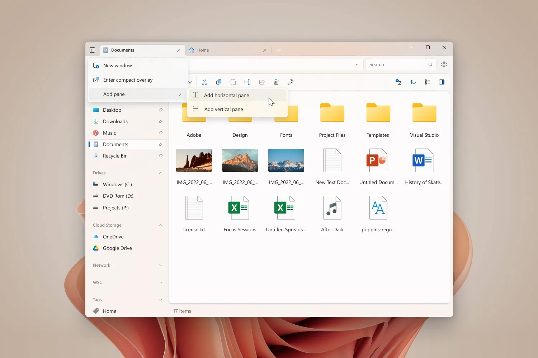Toggle the preview pane icon
Screen dimensions: 538x358
[442, 82]
